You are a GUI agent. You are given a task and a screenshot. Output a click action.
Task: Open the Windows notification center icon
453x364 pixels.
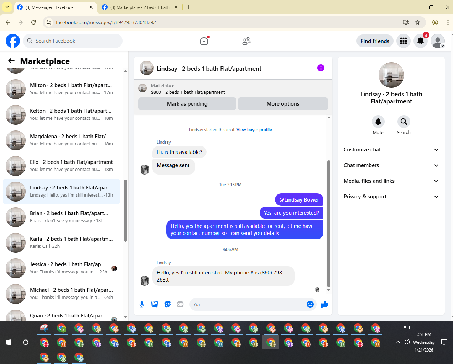(444, 342)
